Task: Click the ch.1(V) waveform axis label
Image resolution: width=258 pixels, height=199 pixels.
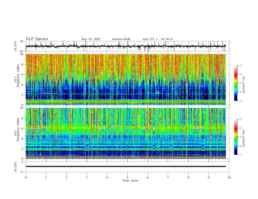Action: click(16, 46)
